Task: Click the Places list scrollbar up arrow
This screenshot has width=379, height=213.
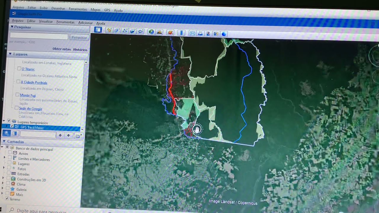Action: pos(86,62)
